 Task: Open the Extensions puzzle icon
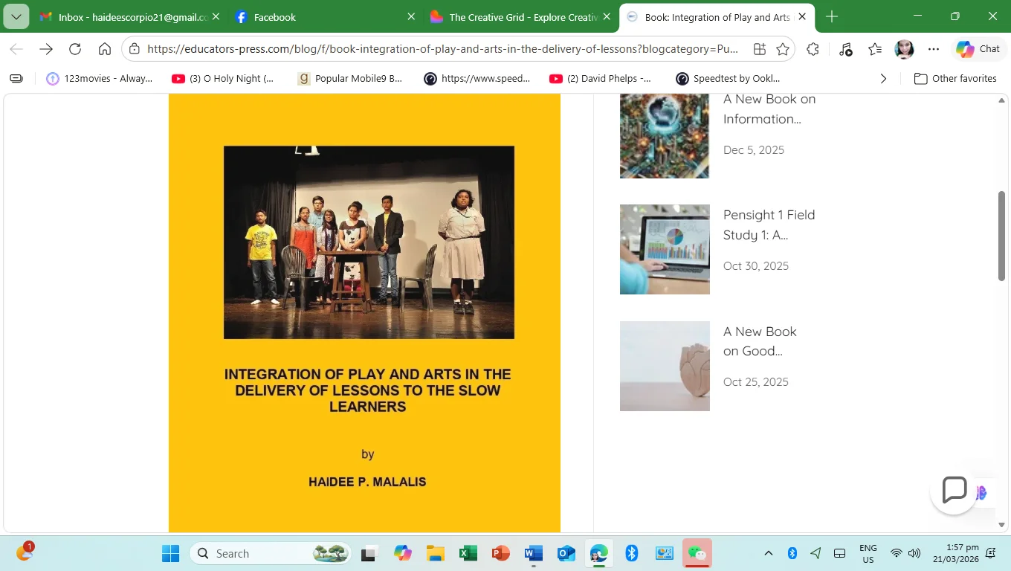813,49
